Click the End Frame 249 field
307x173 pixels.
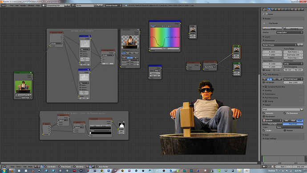[x=293, y=55]
